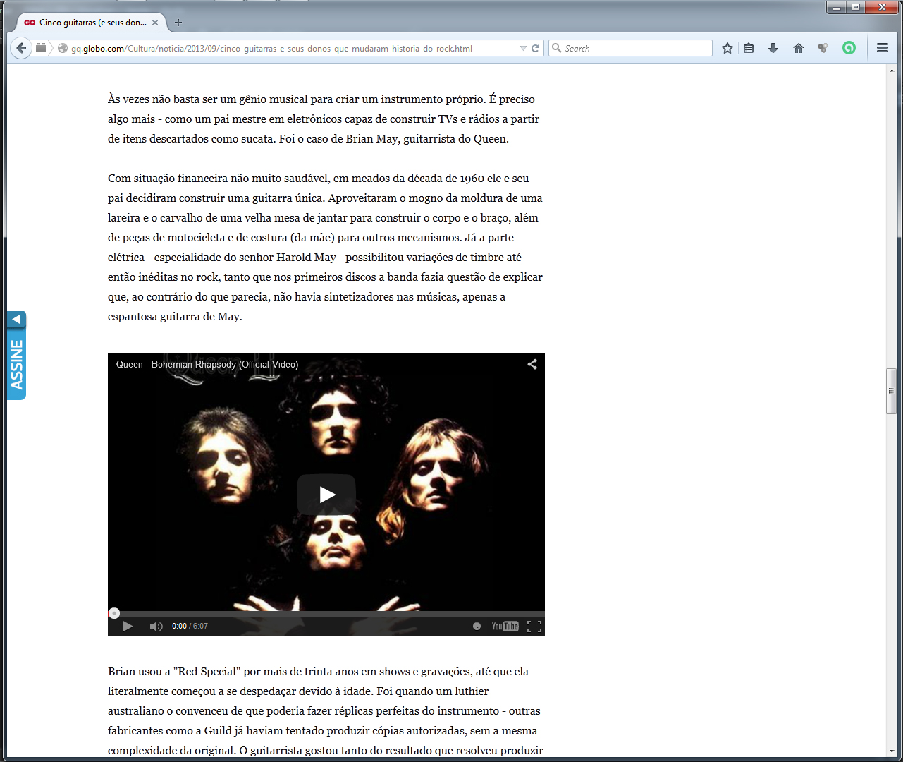Click the video progress bar scrubber
Image resolution: width=903 pixels, height=762 pixels.
click(114, 613)
